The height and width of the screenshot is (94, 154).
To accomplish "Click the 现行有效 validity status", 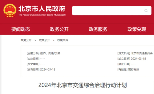I will [133, 69].
